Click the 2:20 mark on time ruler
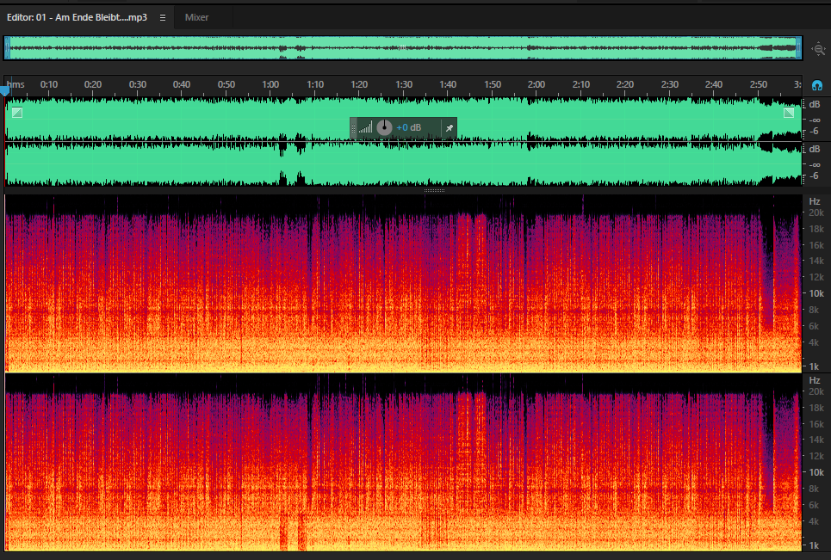This screenshot has width=831, height=560. tap(625, 84)
